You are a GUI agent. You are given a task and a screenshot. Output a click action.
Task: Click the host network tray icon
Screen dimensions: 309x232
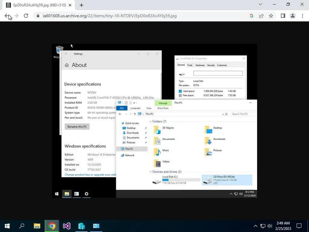263,226
